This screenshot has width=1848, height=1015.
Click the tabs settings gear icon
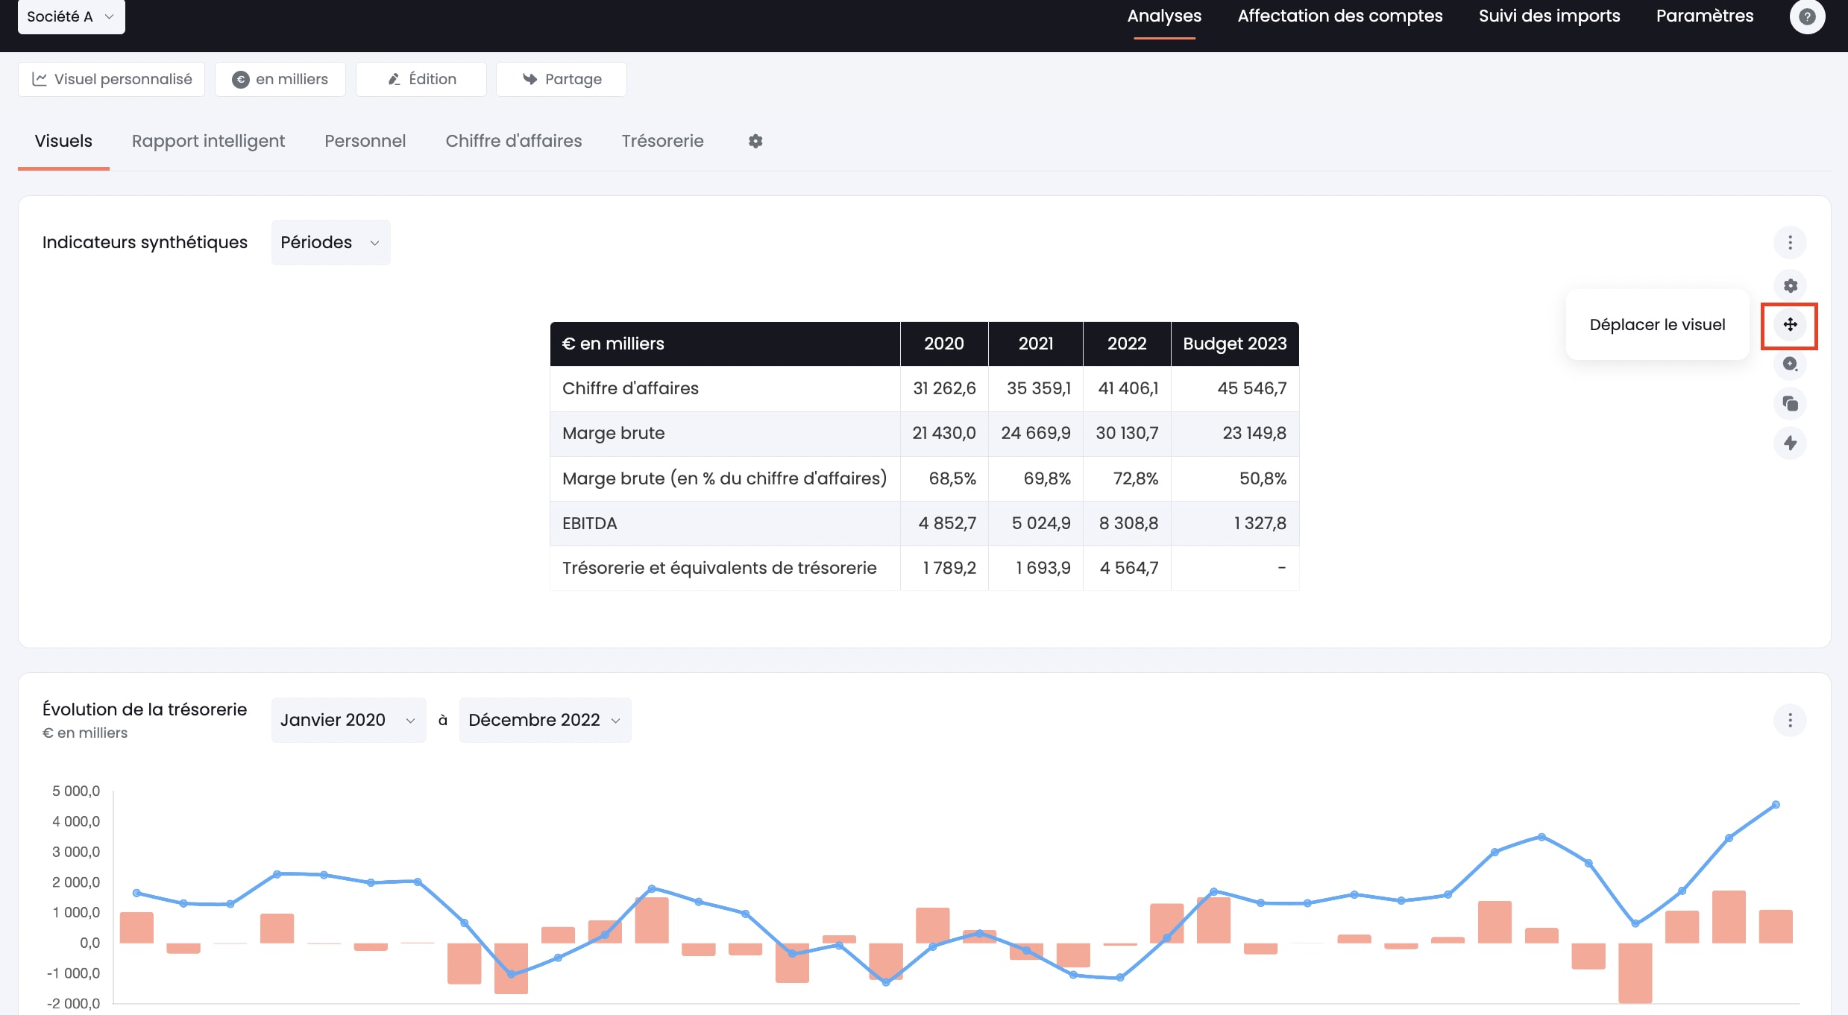coord(755,141)
